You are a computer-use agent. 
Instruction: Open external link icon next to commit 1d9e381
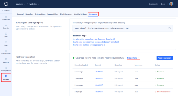[x=102, y=72]
